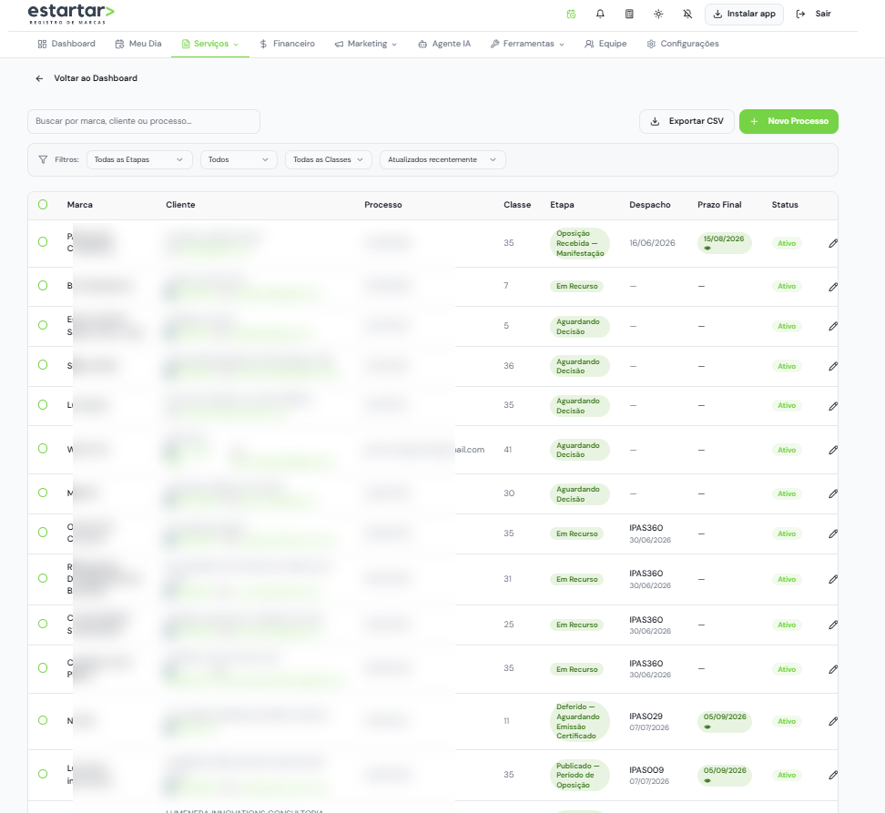Open the calculator icon in header
The height and width of the screenshot is (813, 885).
pos(629,14)
